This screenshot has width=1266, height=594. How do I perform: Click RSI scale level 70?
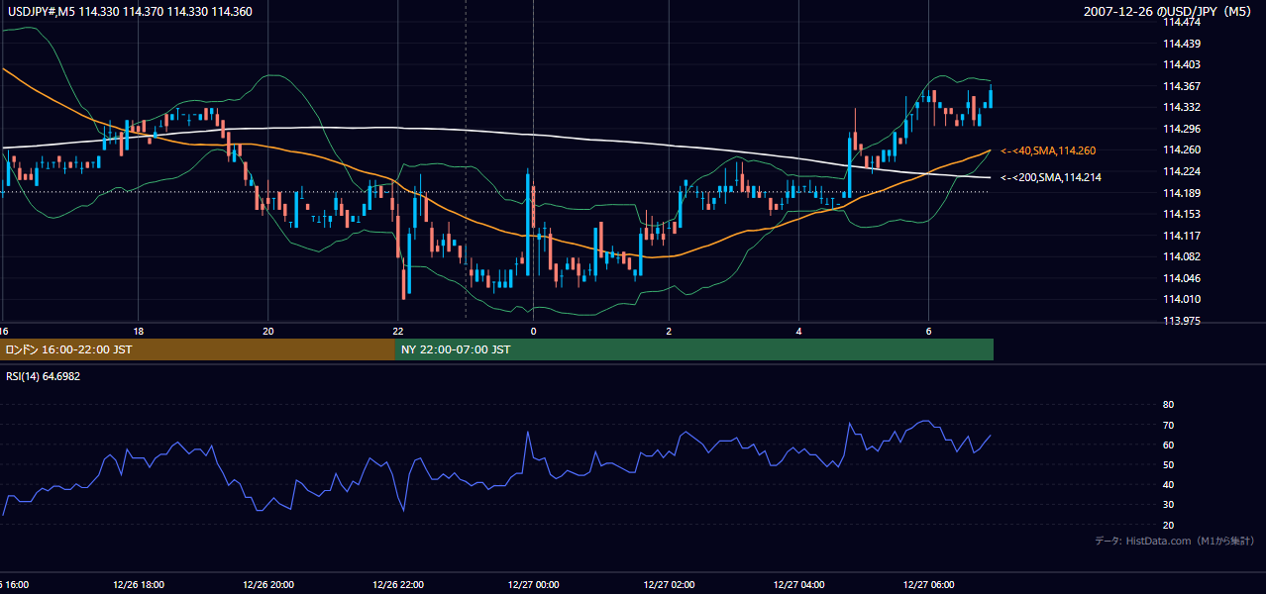(1168, 426)
